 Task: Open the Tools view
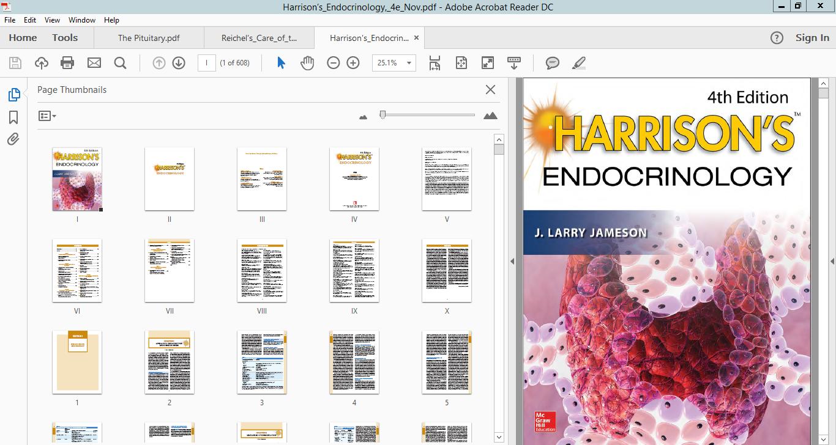point(65,38)
